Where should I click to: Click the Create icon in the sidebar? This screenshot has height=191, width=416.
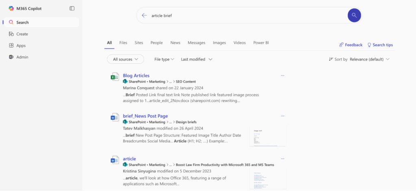point(11,34)
